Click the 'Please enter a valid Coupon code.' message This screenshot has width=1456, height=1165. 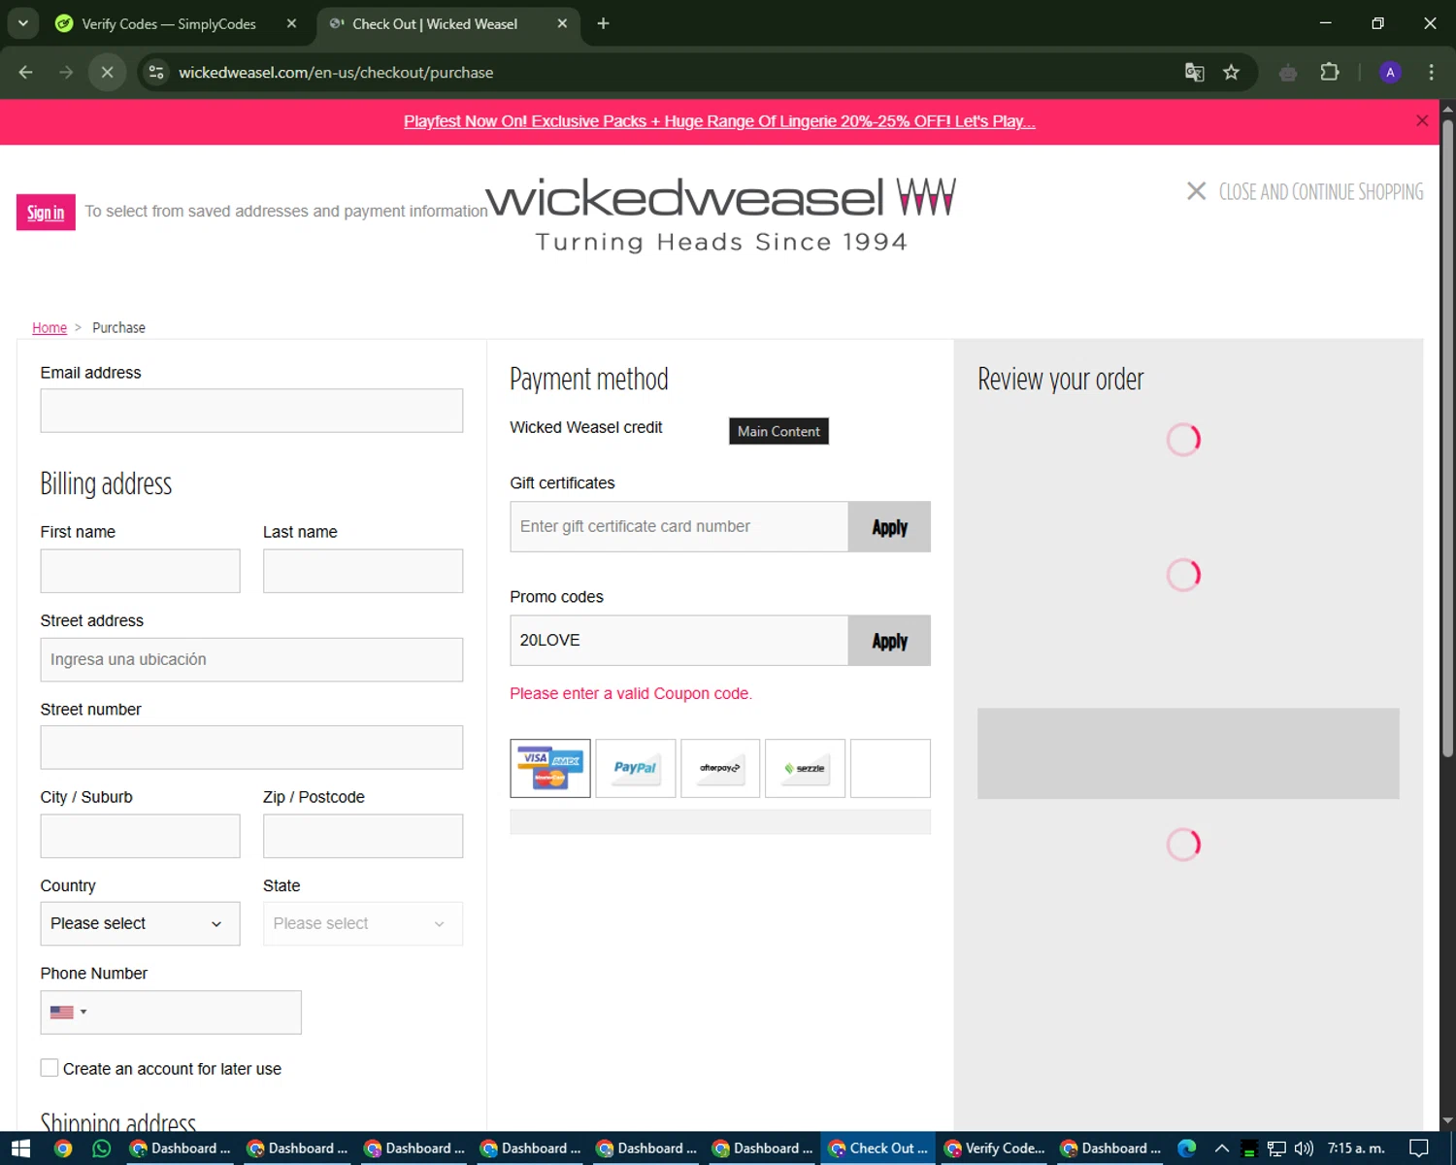pos(631,693)
